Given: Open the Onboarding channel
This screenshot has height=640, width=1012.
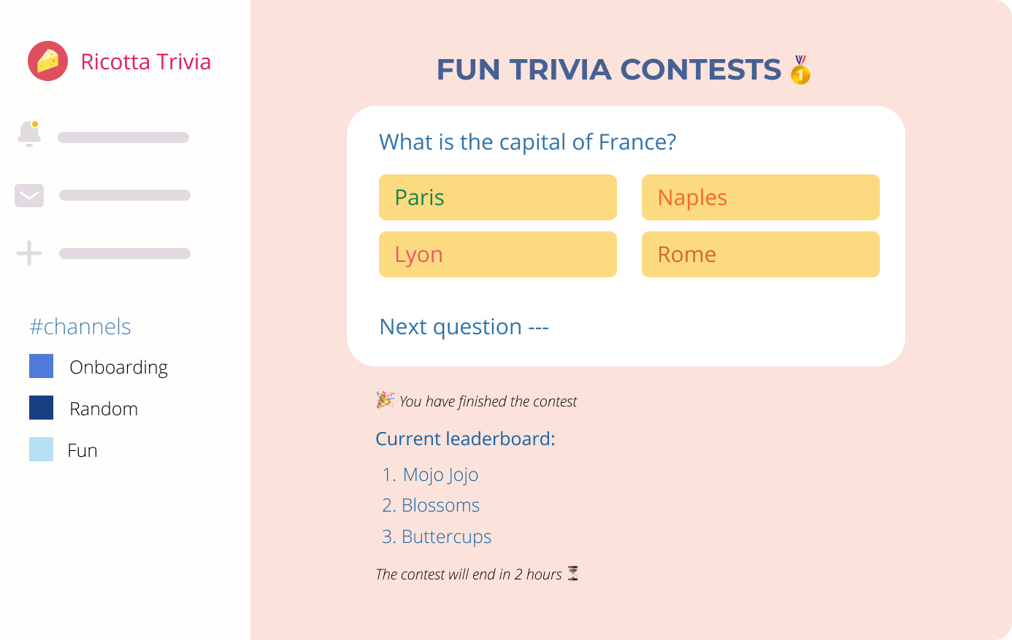Looking at the screenshot, I should pyautogui.click(x=118, y=367).
